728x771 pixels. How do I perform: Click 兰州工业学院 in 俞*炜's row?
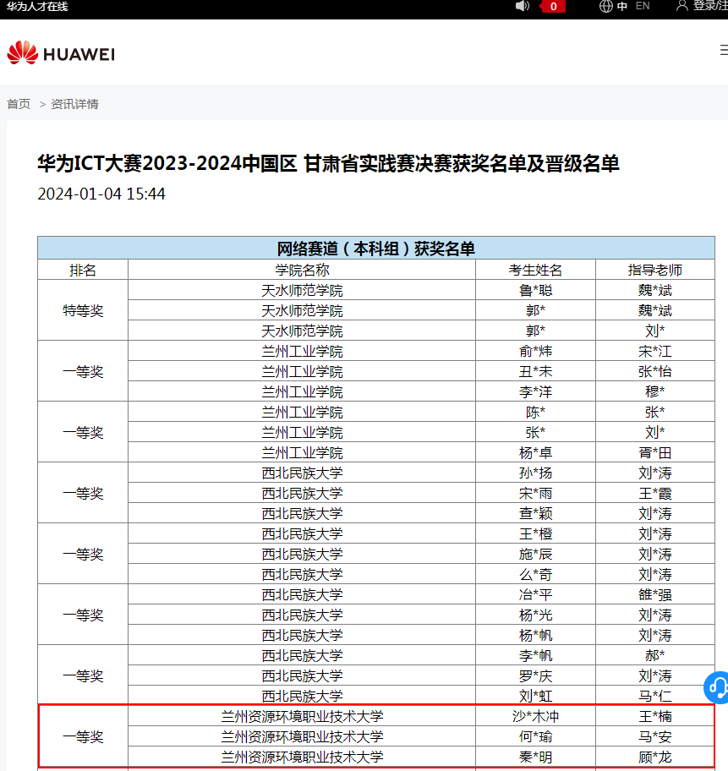pyautogui.click(x=302, y=351)
